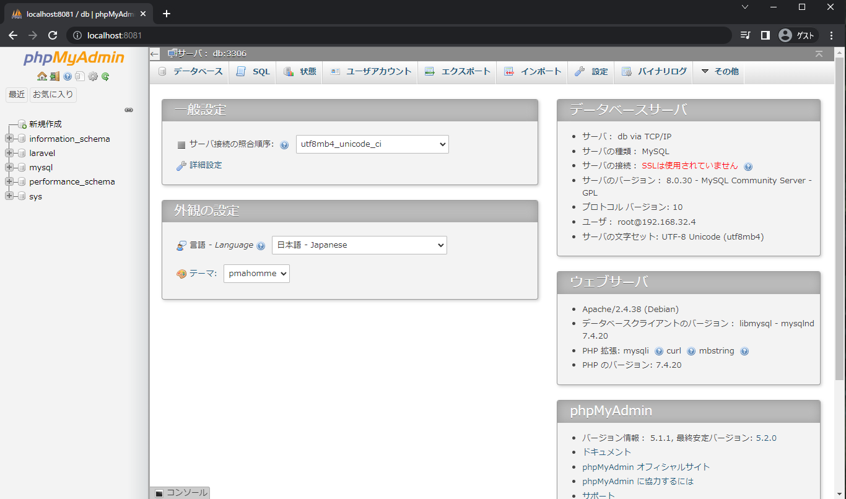846x499 pixels.
Task: Open the コンソール panel button
Action: pos(180,493)
